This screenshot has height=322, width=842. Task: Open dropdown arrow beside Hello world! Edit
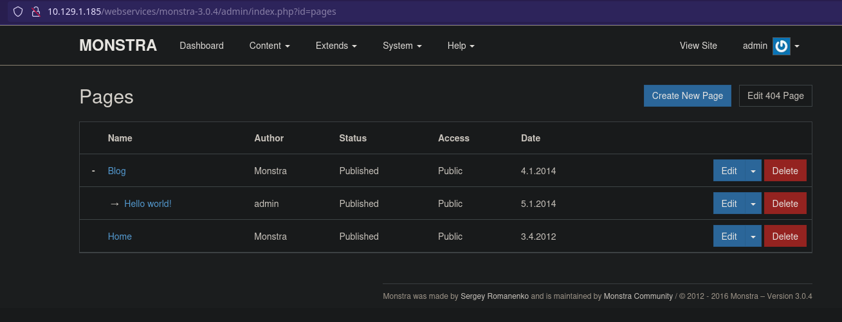pos(753,204)
